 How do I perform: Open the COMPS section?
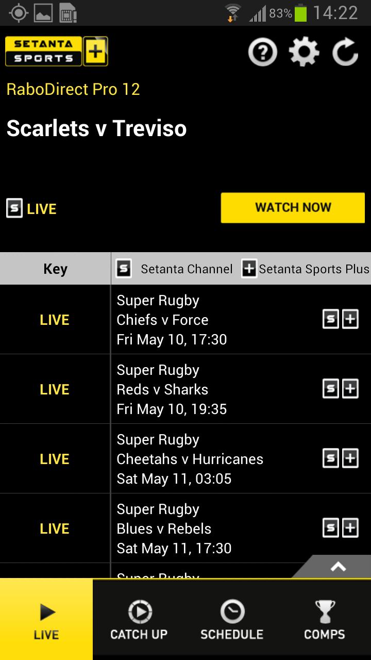click(x=325, y=618)
